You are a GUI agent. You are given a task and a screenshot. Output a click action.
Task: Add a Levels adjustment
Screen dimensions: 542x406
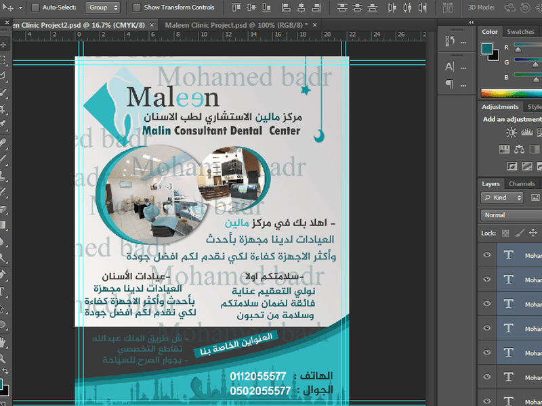pyautogui.click(x=528, y=133)
